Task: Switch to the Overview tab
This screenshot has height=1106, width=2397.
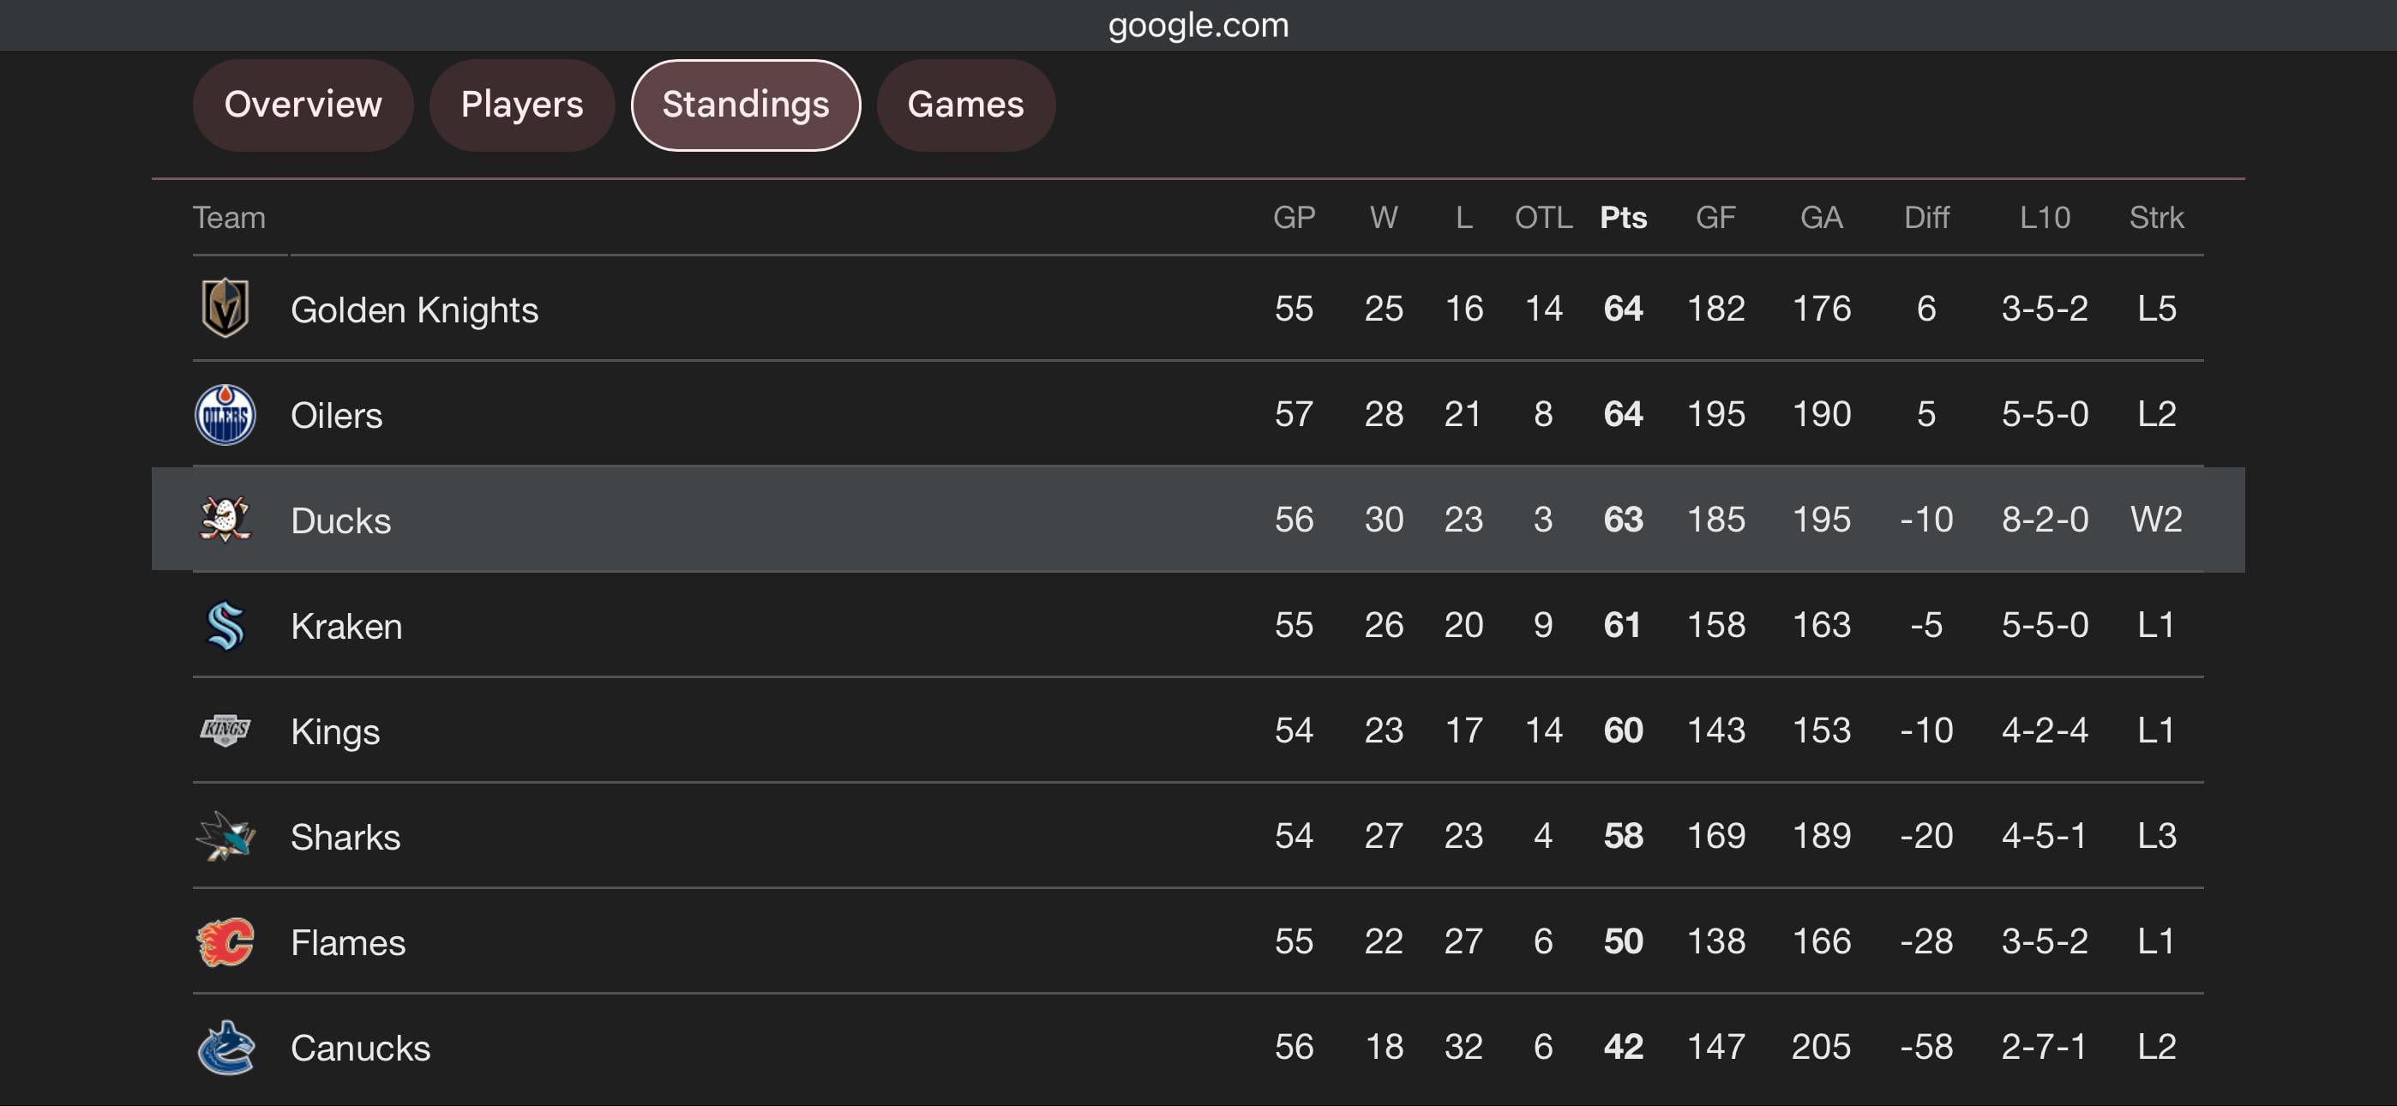Action: pos(303,105)
